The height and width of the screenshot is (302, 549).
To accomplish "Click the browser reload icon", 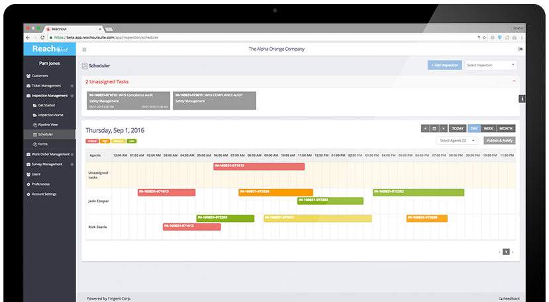I will point(43,38).
